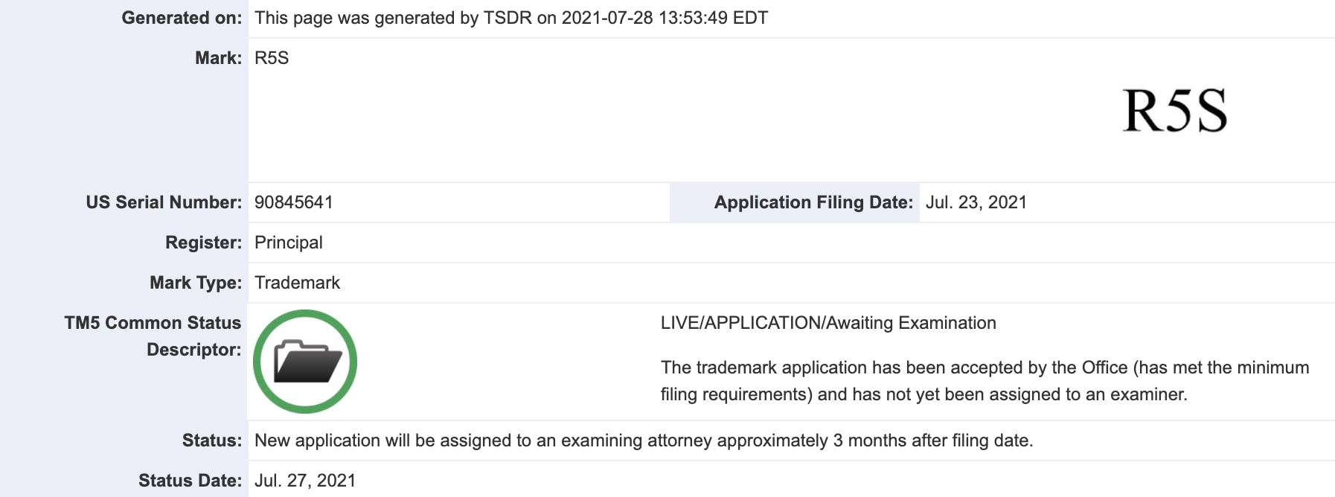Click the minimum filing requirements description
This screenshot has height=497, width=1335.
coord(985,381)
